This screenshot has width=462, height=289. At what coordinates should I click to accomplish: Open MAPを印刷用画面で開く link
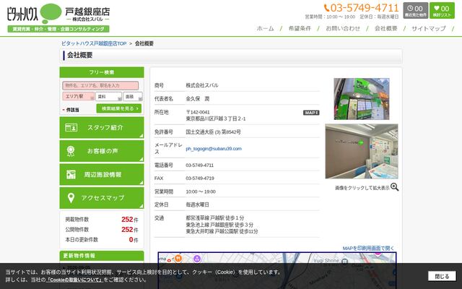[x=368, y=249]
